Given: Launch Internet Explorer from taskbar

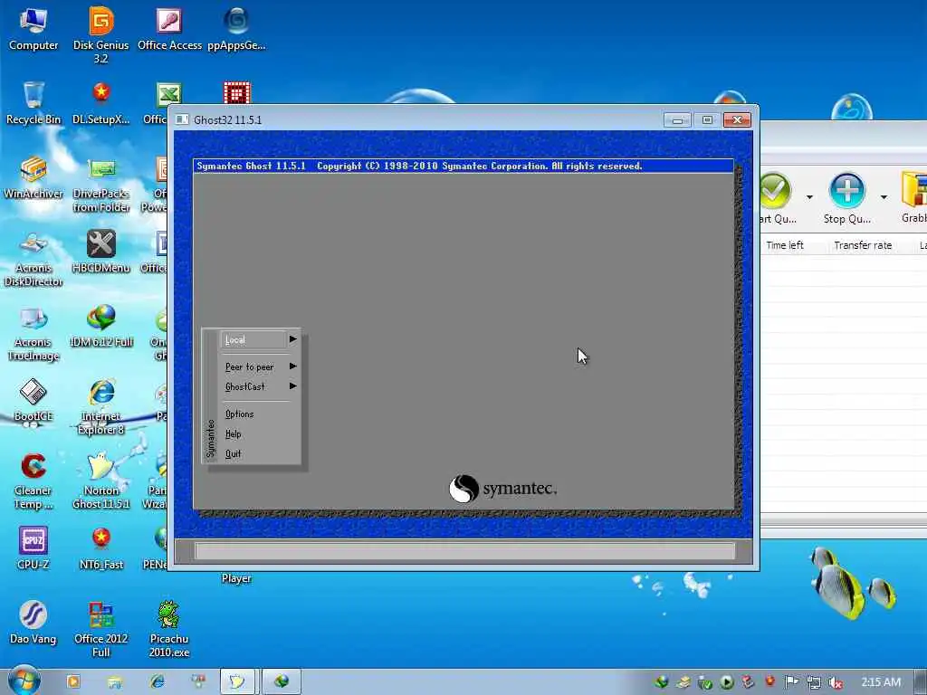Looking at the screenshot, I should pyautogui.click(x=158, y=681).
